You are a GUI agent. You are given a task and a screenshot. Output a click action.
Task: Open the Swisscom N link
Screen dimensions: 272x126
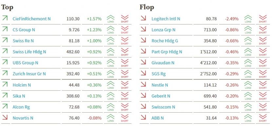(x=163, y=107)
